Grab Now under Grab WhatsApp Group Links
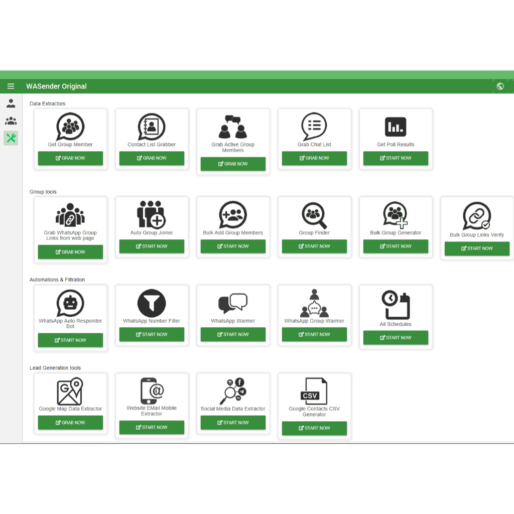The width and height of the screenshot is (514, 514). coord(70,252)
